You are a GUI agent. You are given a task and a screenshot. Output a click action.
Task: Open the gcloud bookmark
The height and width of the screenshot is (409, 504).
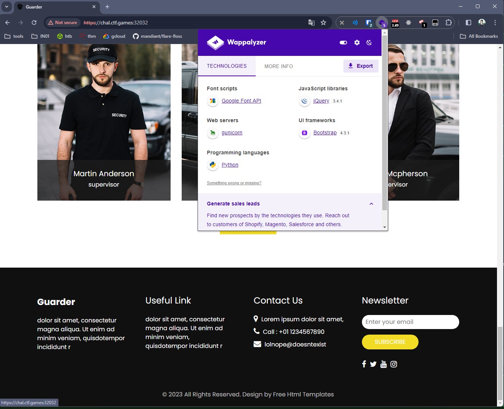[x=114, y=36]
